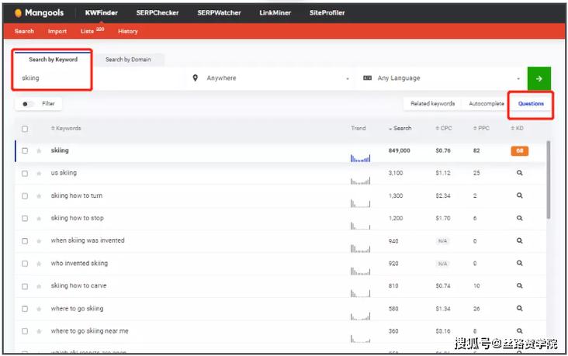The image size is (568, 356).
Task: Show Related keywords results
Action: (x=432, y=104)
